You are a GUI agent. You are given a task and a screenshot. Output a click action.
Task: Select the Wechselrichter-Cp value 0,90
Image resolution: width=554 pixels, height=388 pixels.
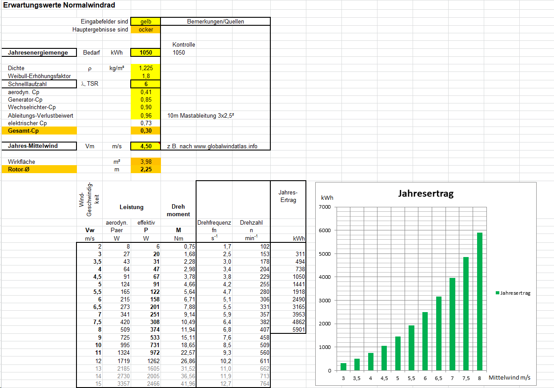pos(145,107)
